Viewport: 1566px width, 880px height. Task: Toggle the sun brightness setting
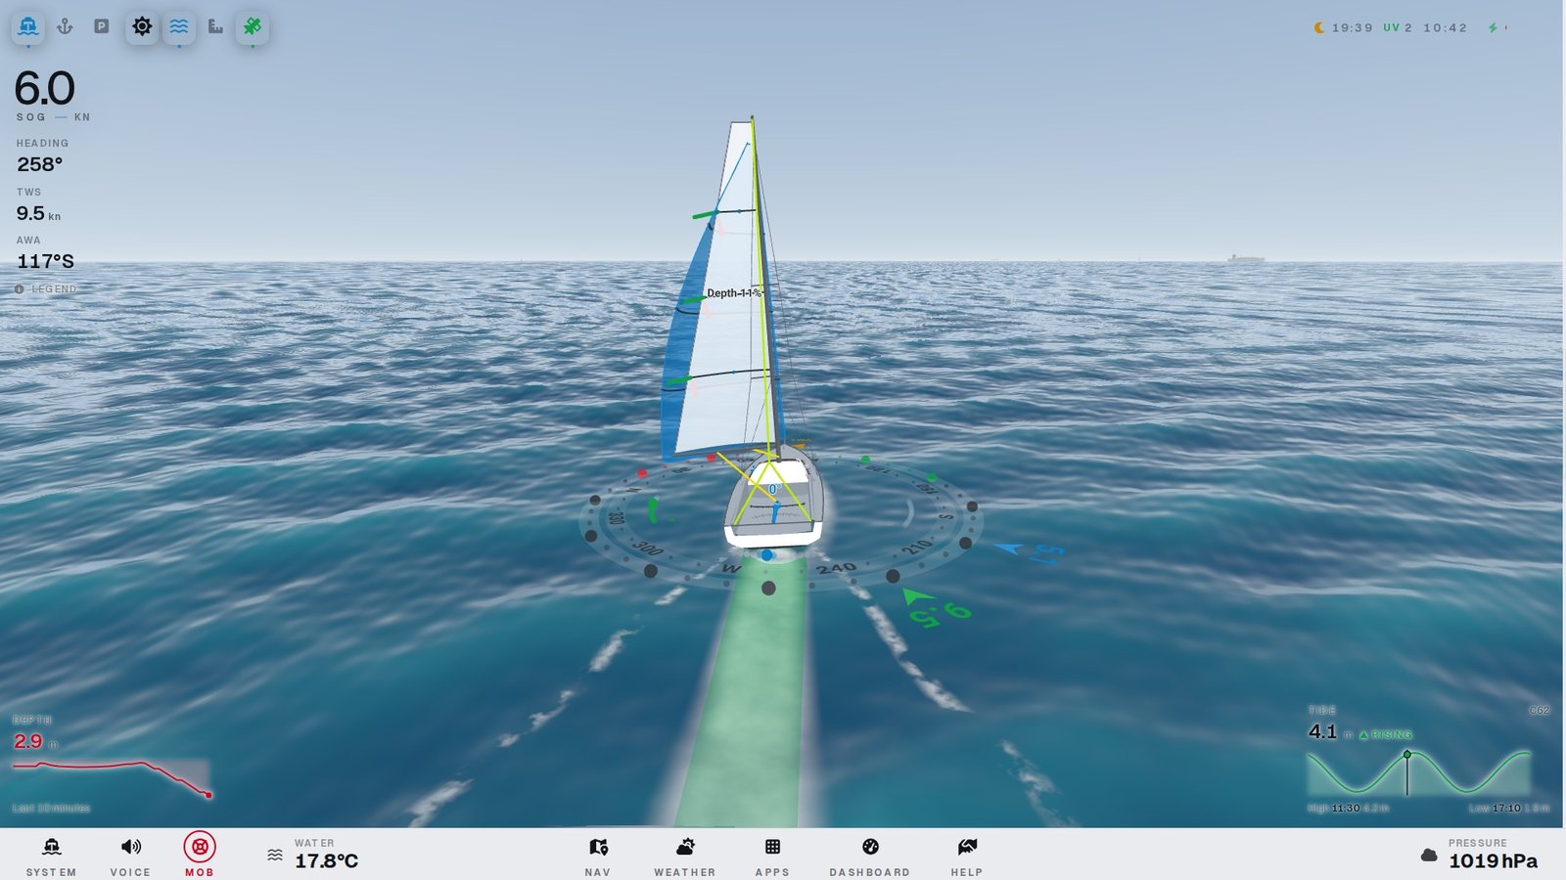[x=142, y=26]
